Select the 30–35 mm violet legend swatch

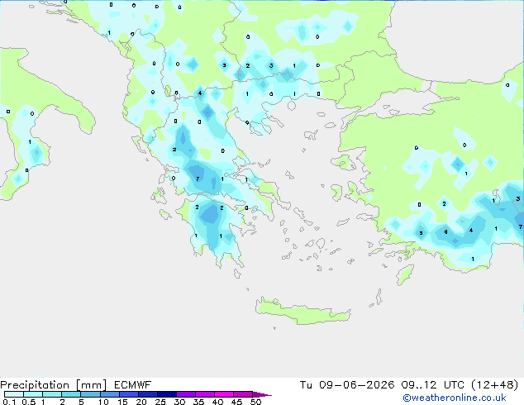pos(186,394)
